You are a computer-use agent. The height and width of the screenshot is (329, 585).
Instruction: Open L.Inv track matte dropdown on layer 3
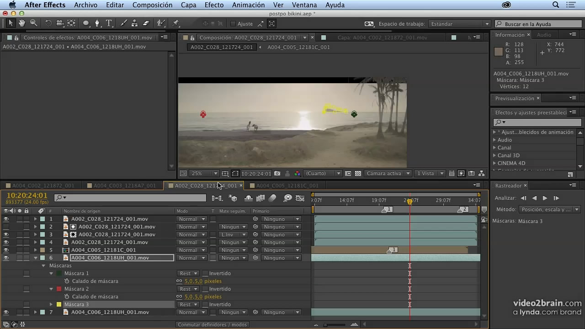point(233,234)
